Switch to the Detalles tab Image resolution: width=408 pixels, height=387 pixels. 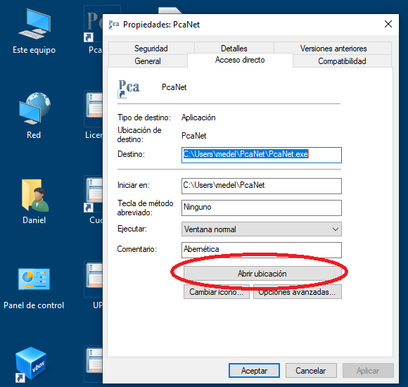234,49
